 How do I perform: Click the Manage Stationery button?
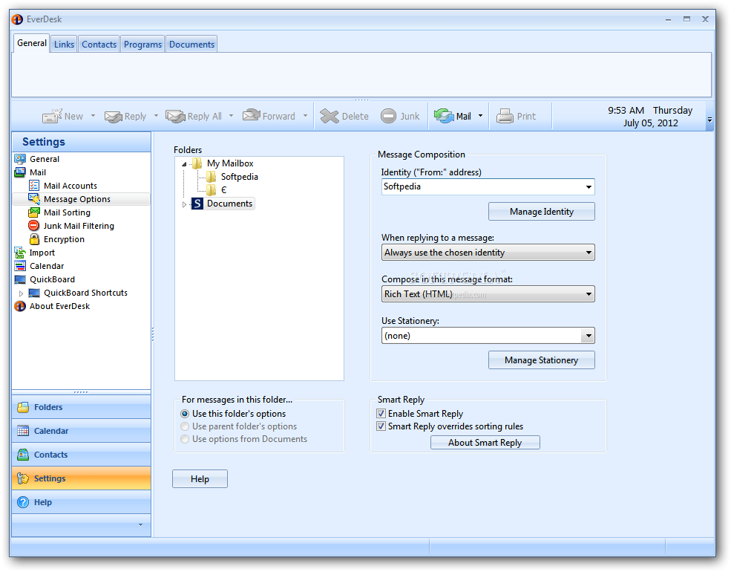tap(541, 360)
